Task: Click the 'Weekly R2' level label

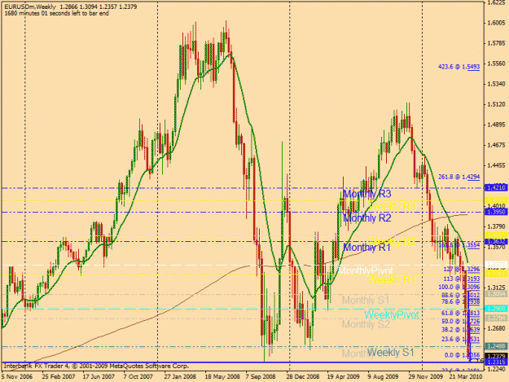Action: click(393, 241)
